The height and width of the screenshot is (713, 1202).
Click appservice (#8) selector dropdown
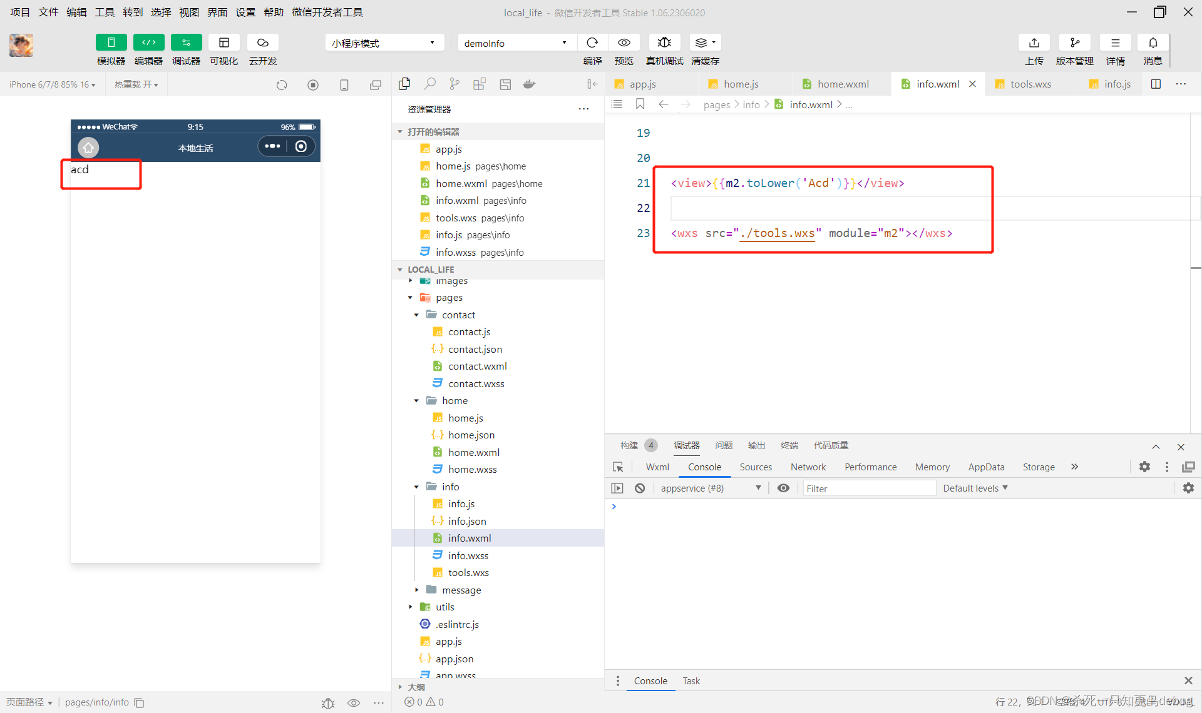pos(709,488)
